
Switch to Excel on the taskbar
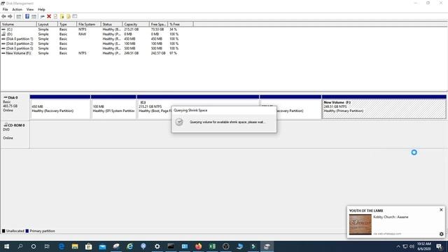[212, 246]
